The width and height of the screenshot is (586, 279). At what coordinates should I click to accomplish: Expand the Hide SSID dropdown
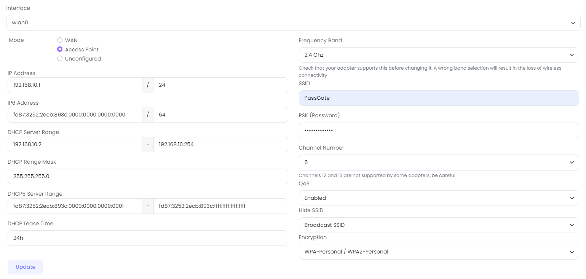pyautogui.click(x=439, y=225)
